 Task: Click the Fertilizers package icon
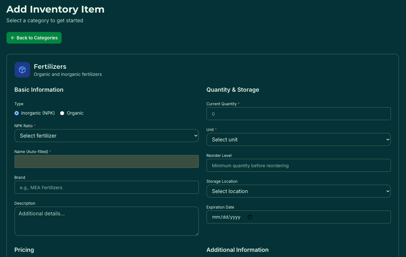(22, 69)
